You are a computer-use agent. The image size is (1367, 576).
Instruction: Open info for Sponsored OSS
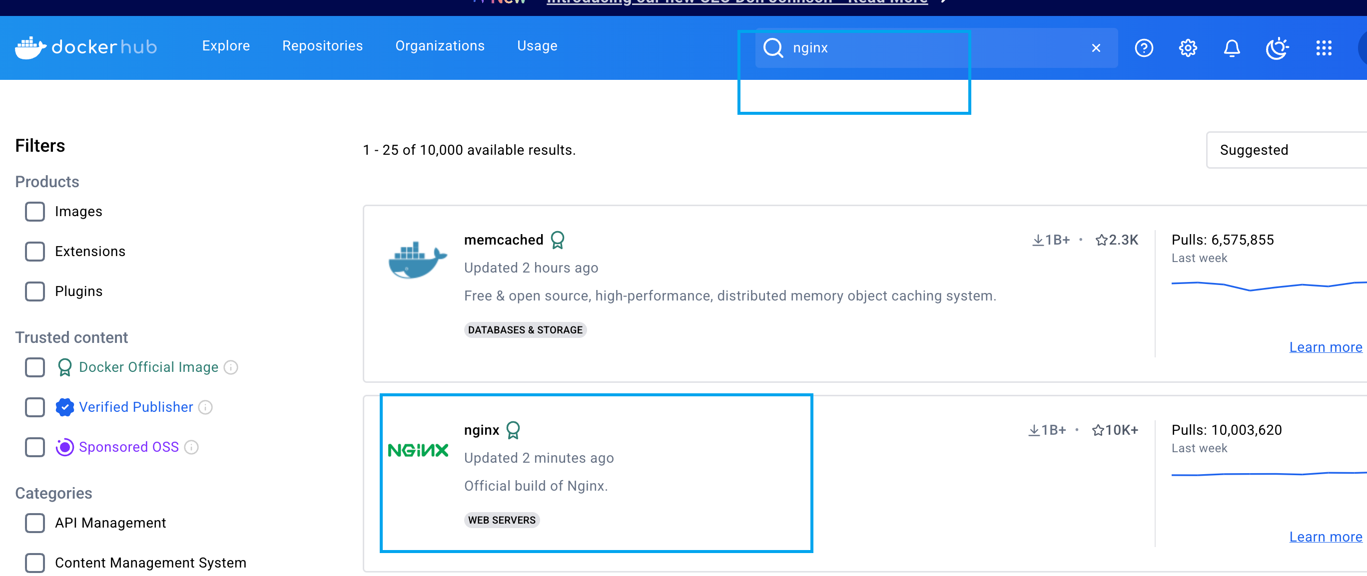point(191,447)
